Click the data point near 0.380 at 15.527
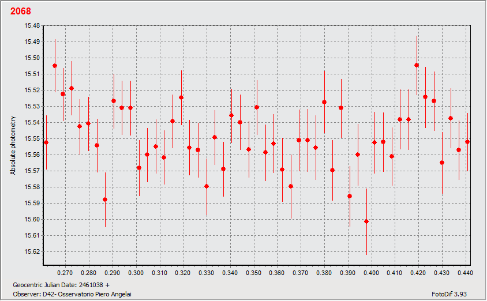487x301 pixels. pyautogui.click(x=324, y=102)
